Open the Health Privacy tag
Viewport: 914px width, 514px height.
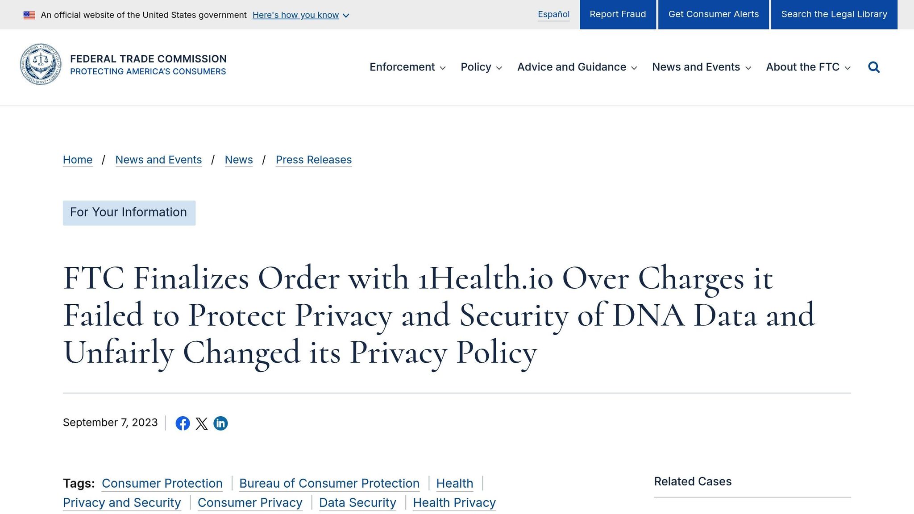click(454, 503)
